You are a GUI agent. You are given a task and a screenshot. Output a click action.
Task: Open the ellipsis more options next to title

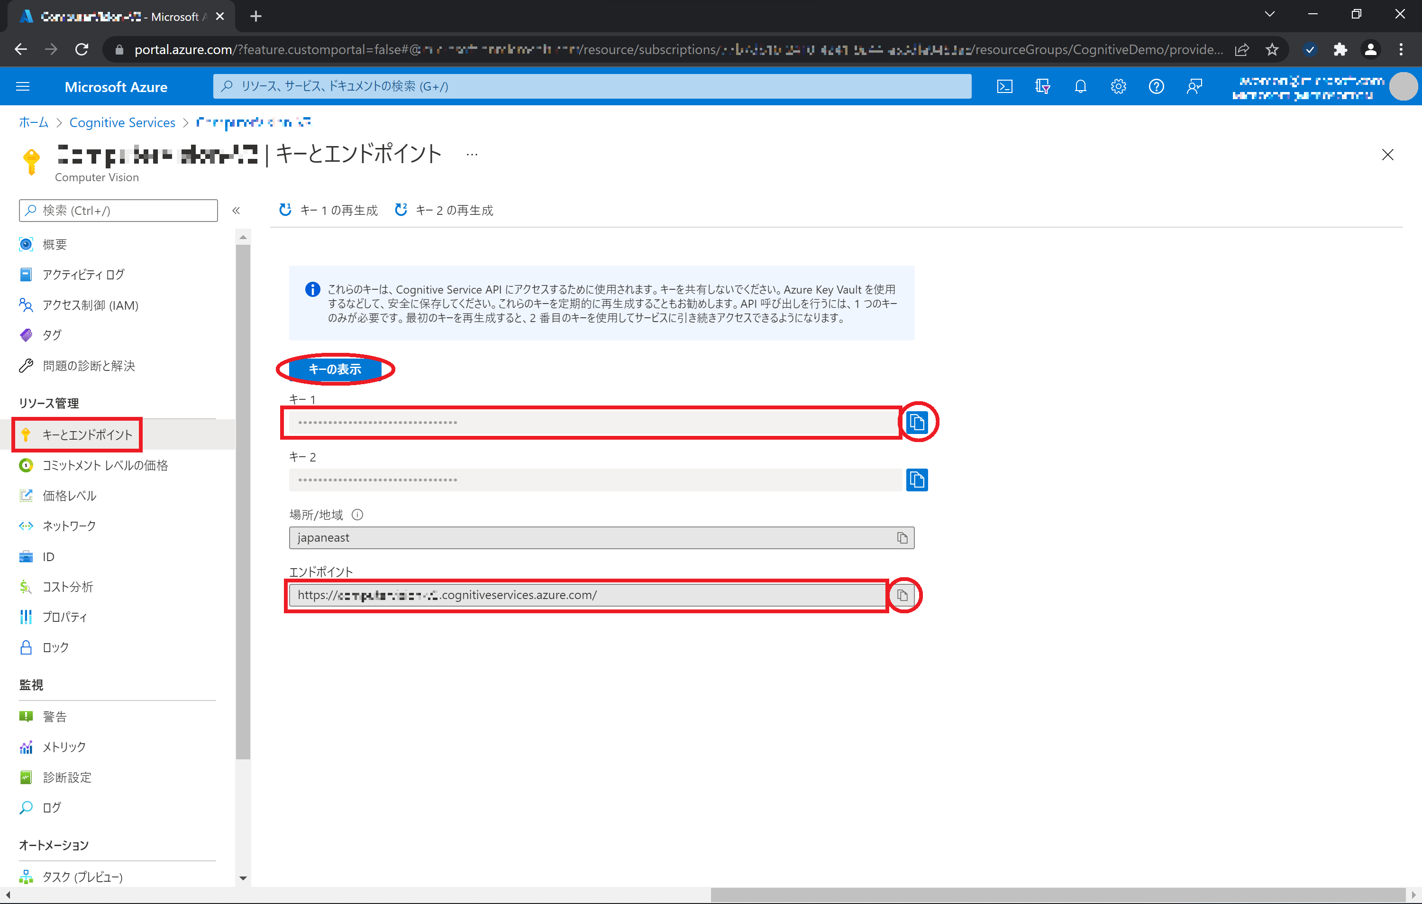pyautogui.click(x=471, y=154)
